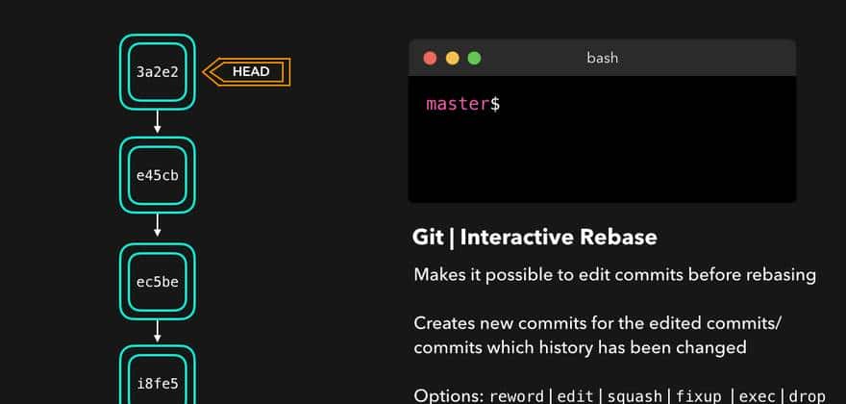This screenshot has height=404, width=846.
Task: Click the master$ prompt in the terminal
Action: coord(462,104)
